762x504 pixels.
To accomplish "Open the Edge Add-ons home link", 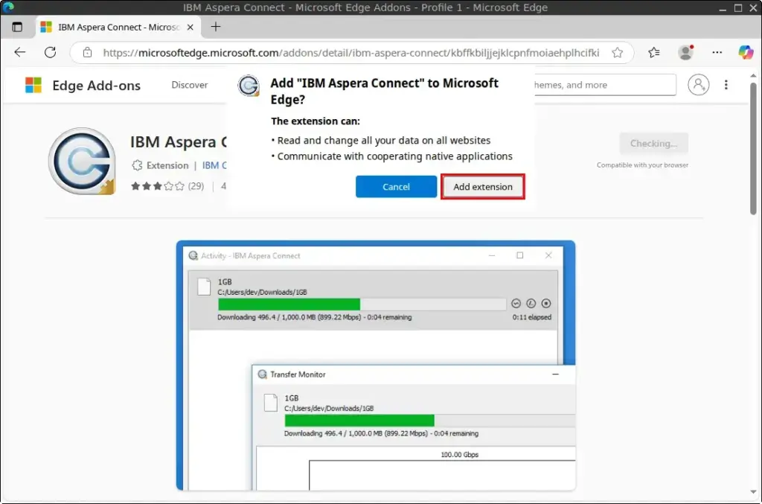I will pyautogui.click(x=96, y=86).
